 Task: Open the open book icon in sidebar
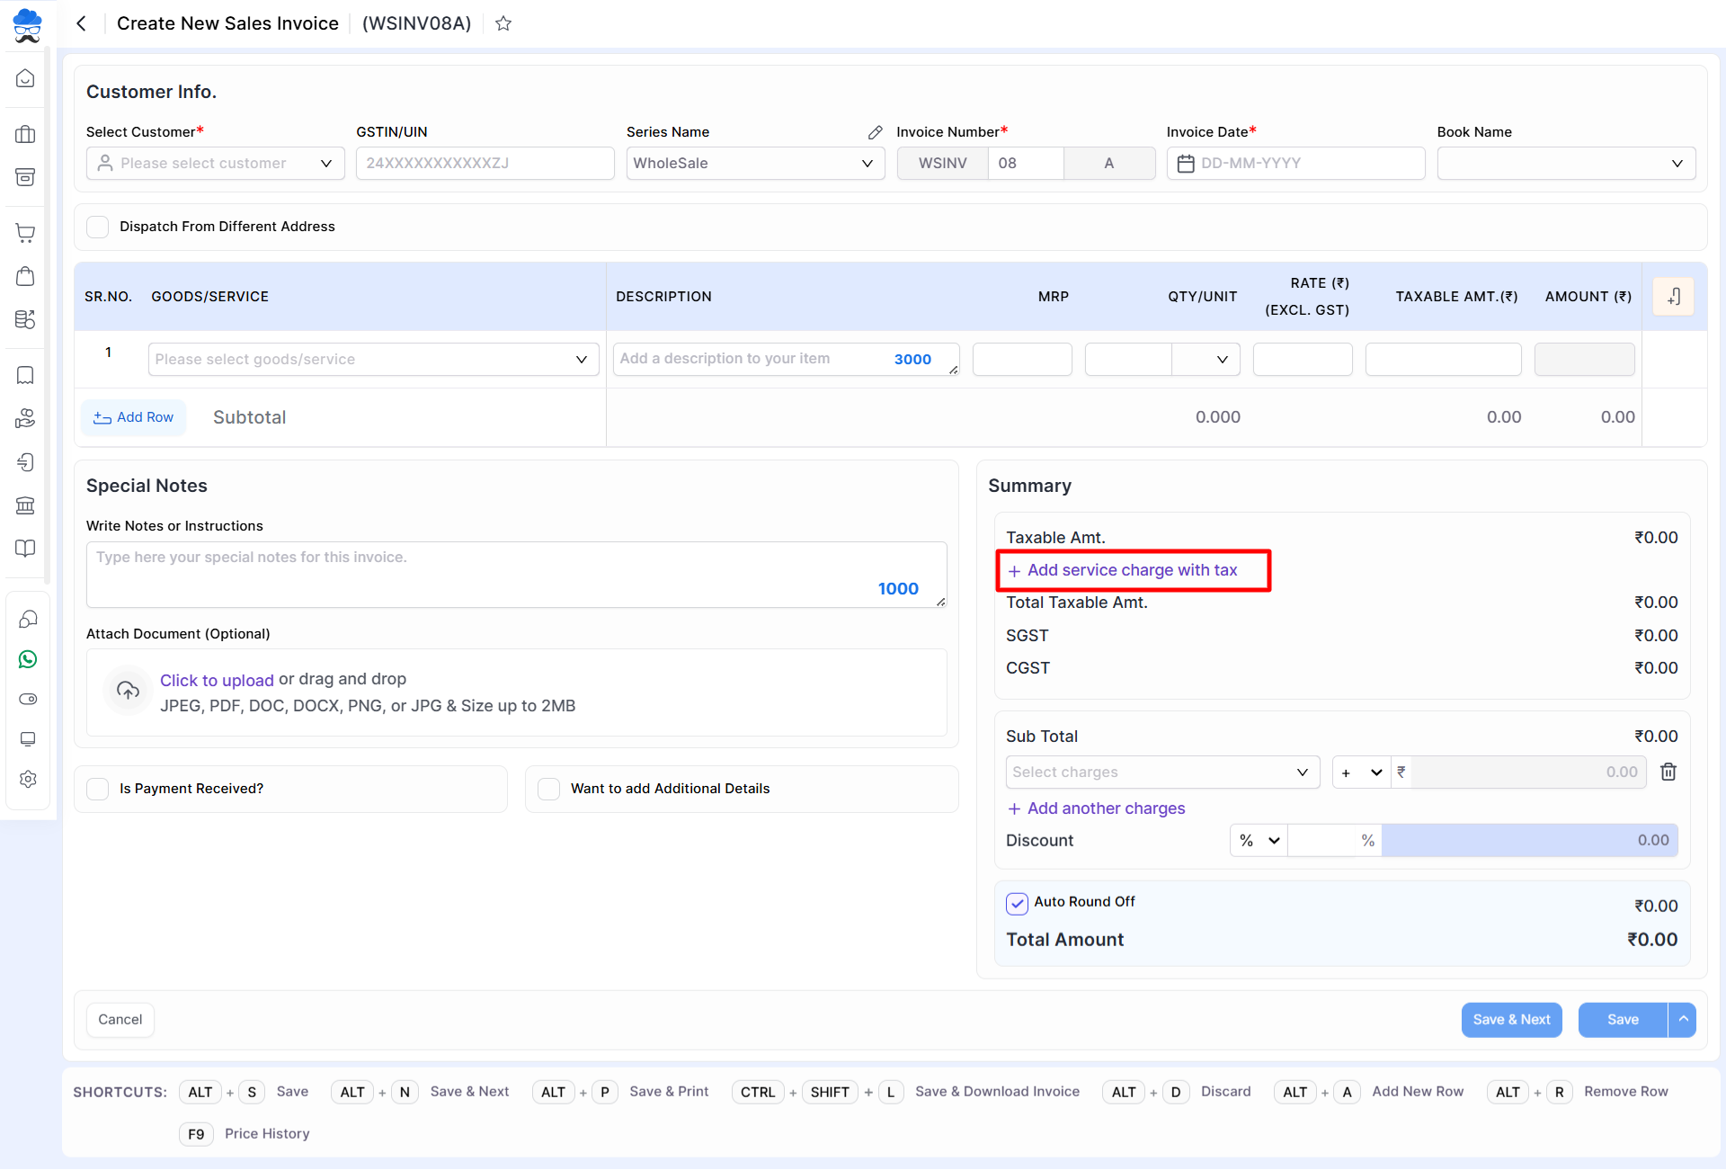pyautogui.click(x=26, y=549)
